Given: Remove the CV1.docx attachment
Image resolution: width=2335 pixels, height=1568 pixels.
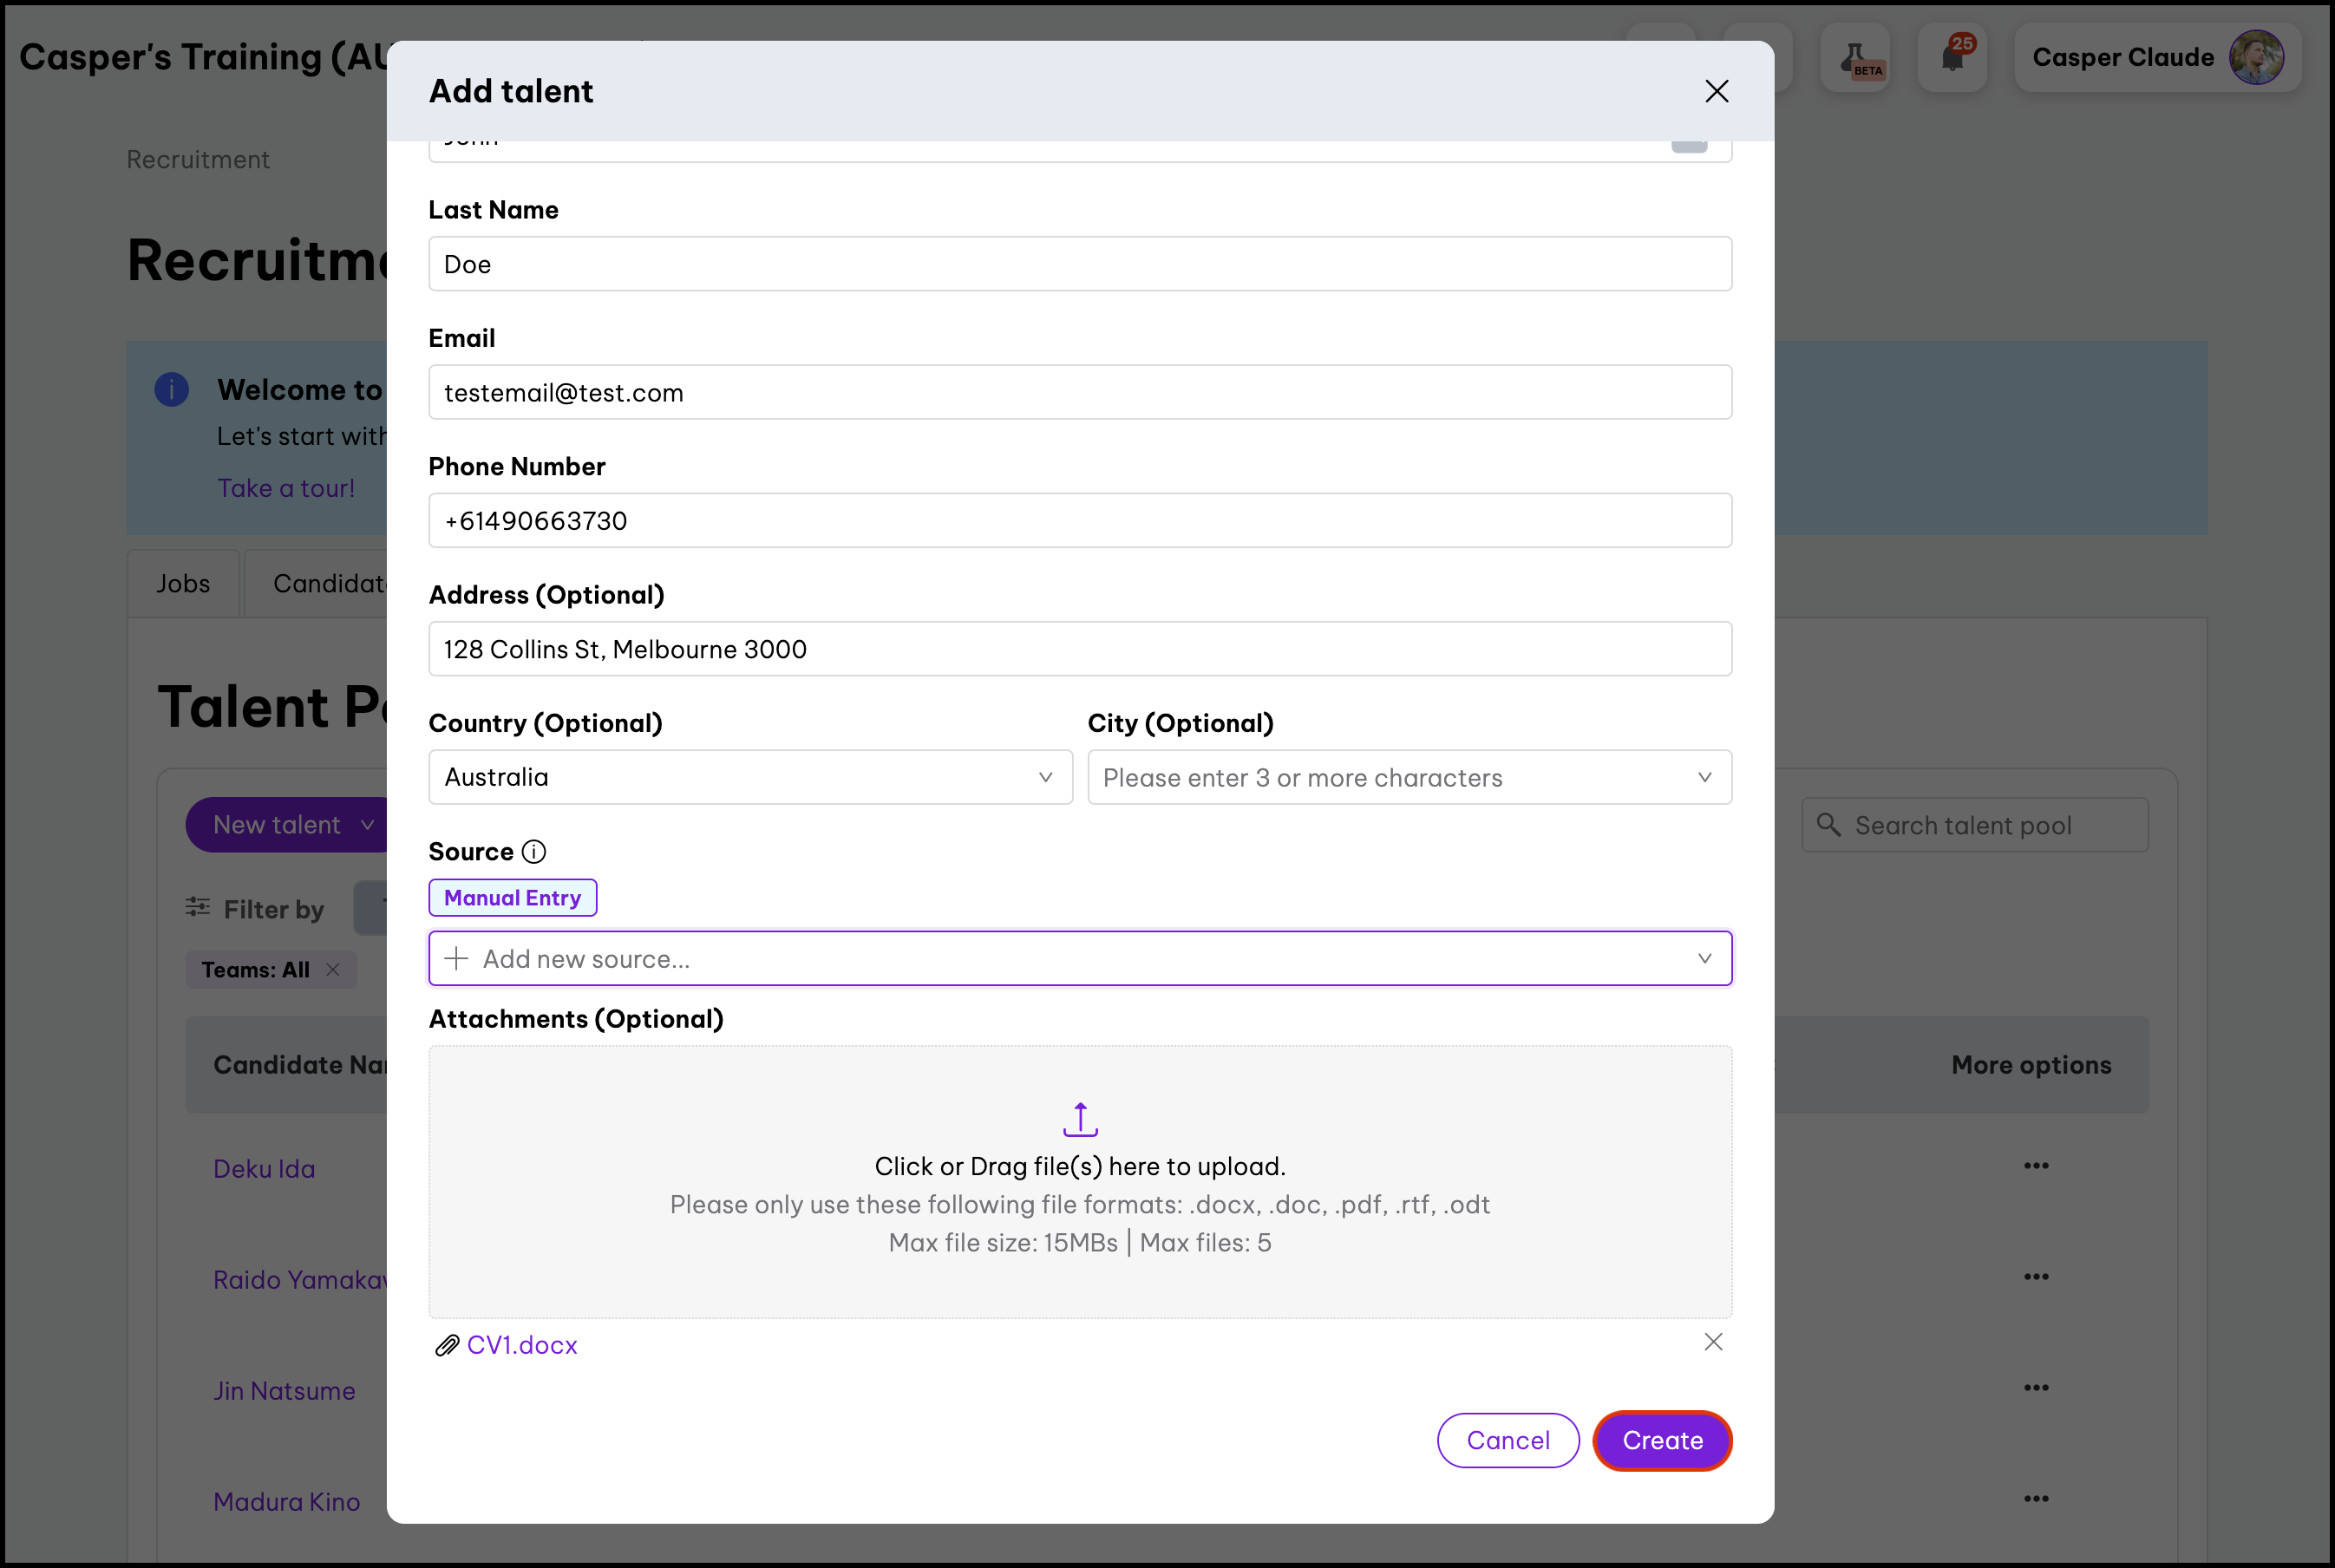Looking at the screenshot, I should coord(1713,1342).
